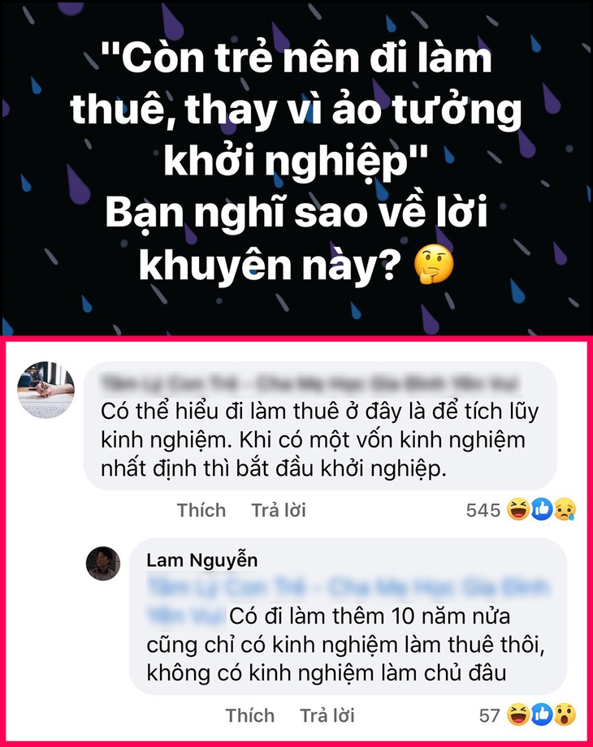This screenshot has height=747, width=593.
Task: Open the 57 reactions count
Action: [x=490, y=715]
